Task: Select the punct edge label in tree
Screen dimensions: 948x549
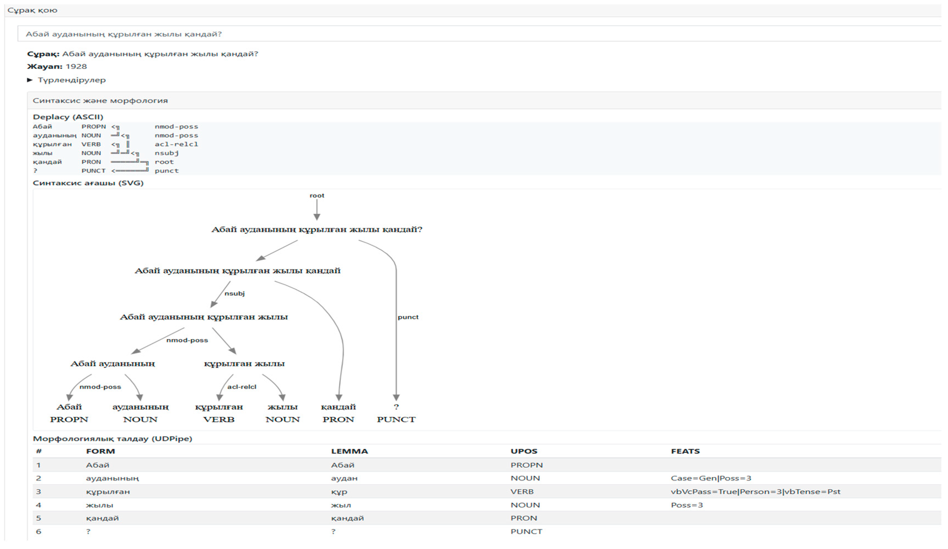Action: [408, 317]
